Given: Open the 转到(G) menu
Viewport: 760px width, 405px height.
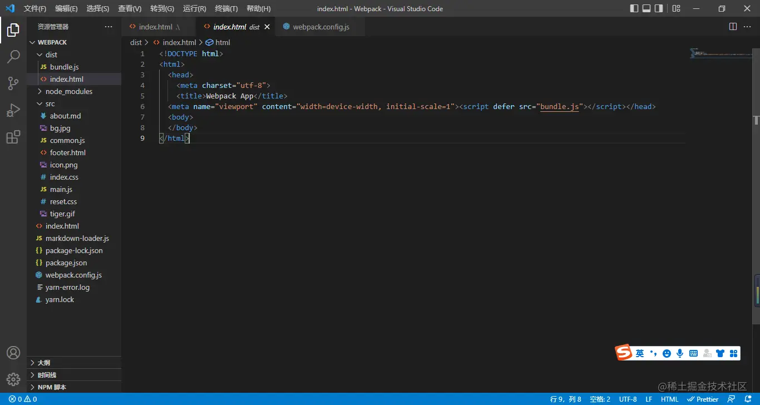Looking at the screenshot, I should 162,8.
